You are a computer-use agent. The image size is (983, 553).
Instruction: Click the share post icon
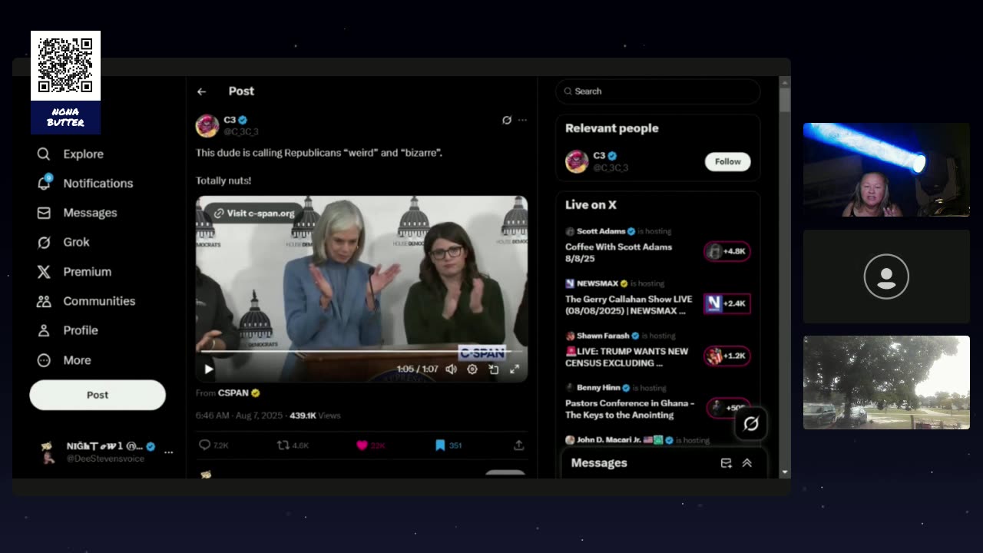click(x=518, y=445)
